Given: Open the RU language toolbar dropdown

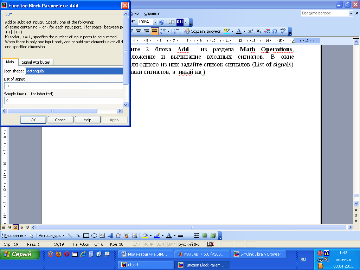Looking at the screenshot, I should pos(186,22).
